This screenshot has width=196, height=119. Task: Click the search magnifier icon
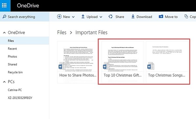[x=4, y=17]
